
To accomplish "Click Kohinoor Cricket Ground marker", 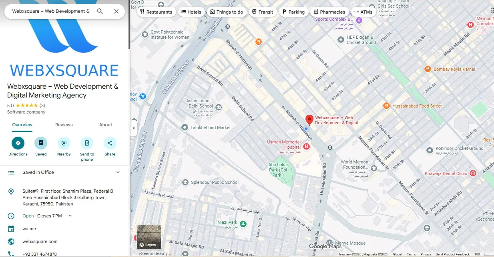I will click(x=430, y=150).
